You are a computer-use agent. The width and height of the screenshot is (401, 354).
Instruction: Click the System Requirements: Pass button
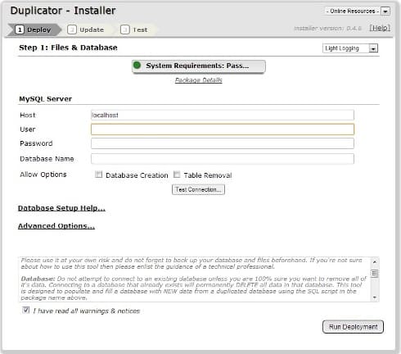pyautogui.click(x=199, y=66)
